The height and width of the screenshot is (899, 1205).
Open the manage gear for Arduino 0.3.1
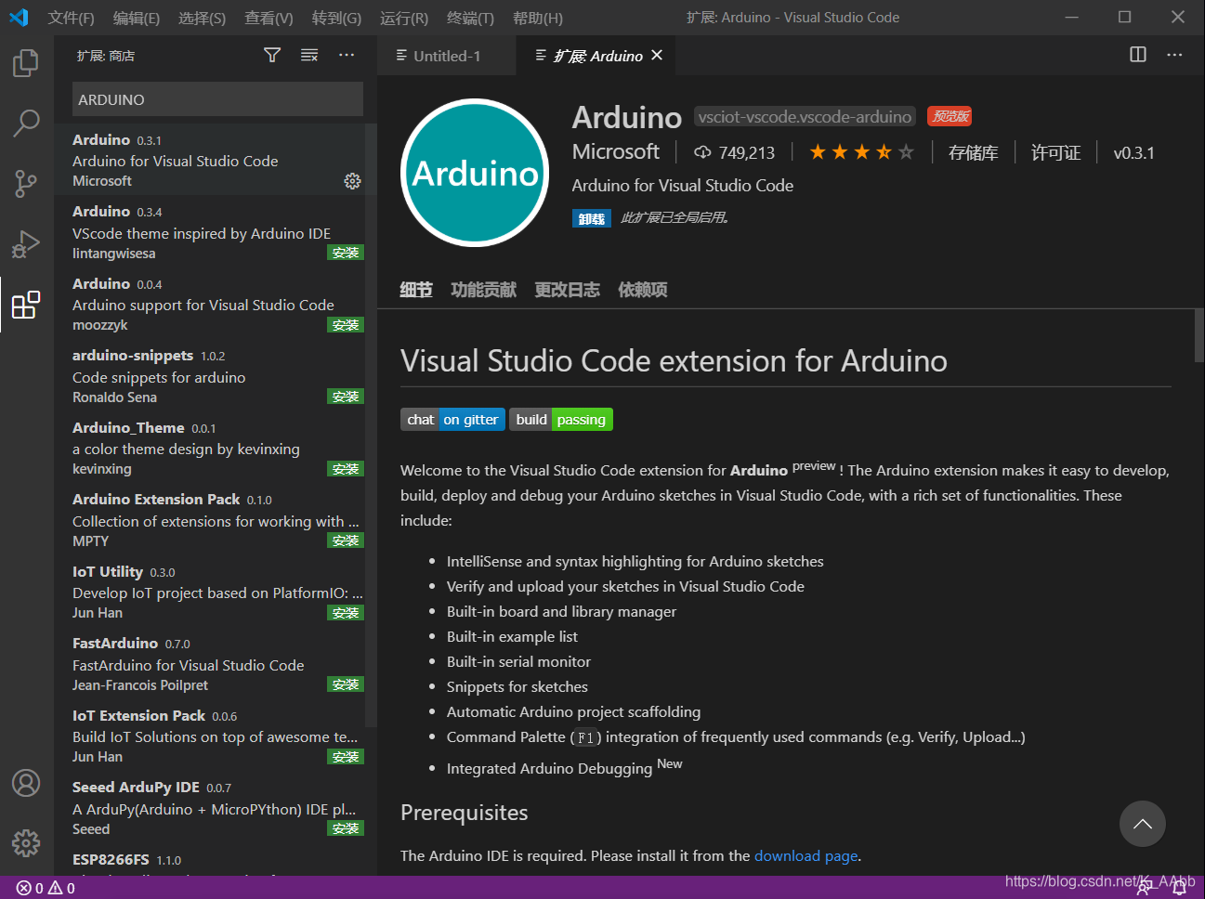coord(352,181)
